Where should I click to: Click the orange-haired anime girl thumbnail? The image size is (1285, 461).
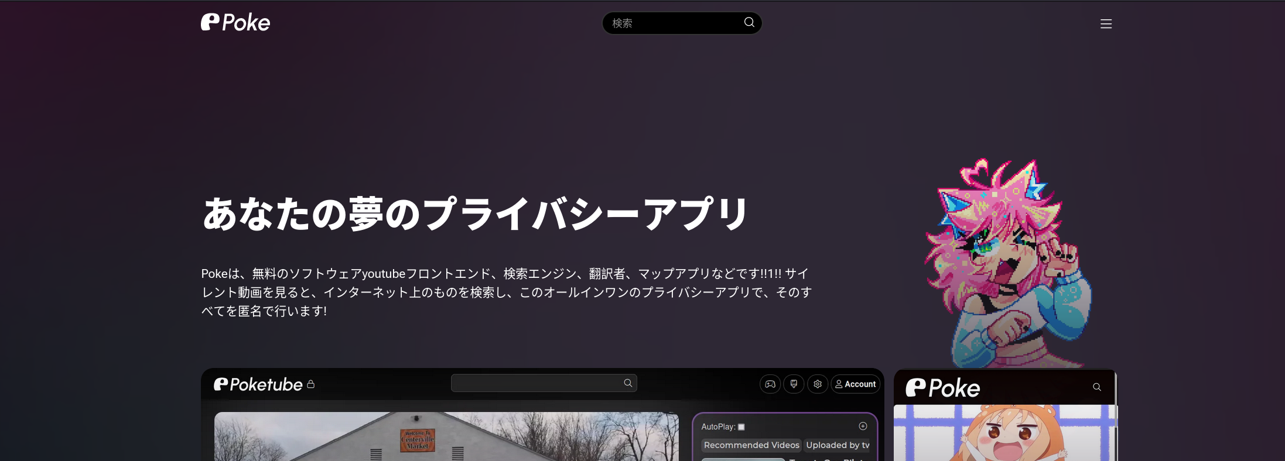point(1004,434)
